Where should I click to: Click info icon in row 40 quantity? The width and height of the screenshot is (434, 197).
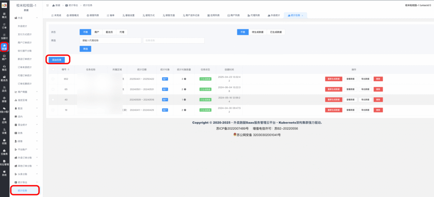coord(185,100)
